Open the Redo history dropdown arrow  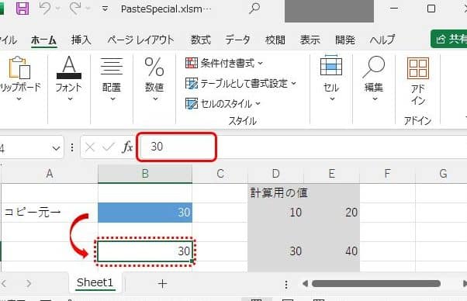pos(88,9)
